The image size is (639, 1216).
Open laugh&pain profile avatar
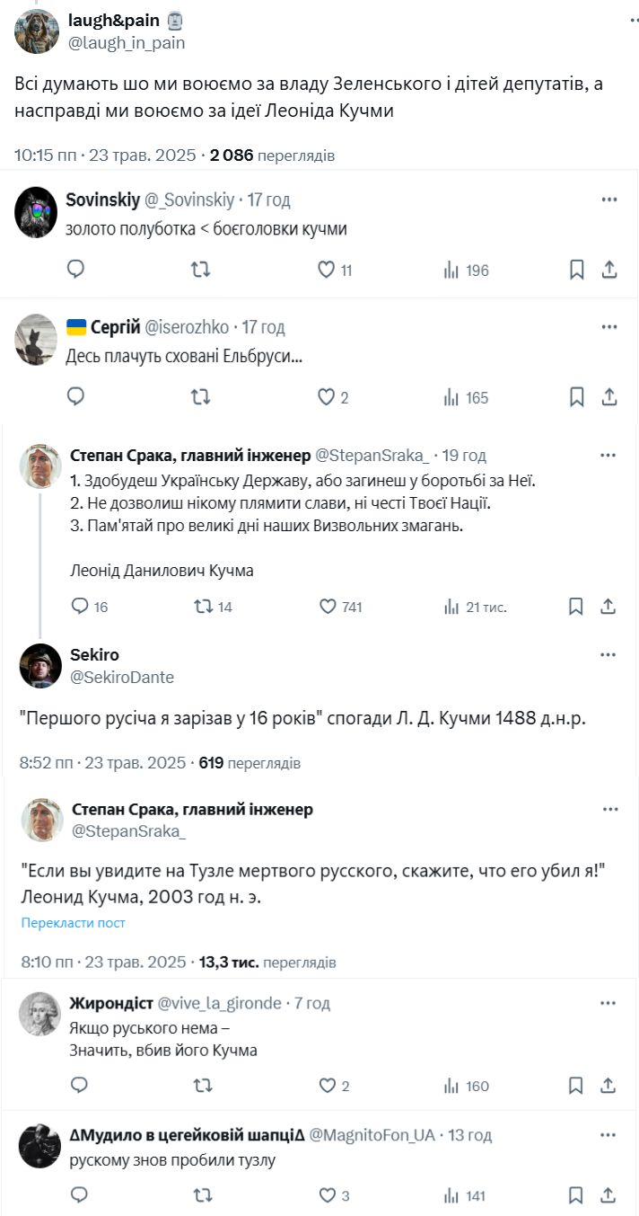point(37,30)
